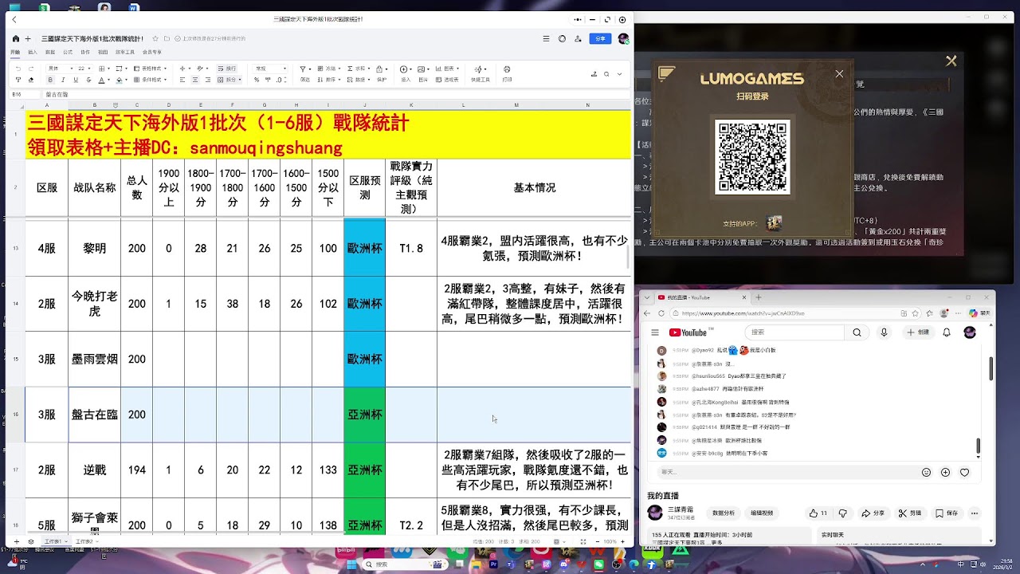Open YouTube notifications bell
This screenshot has width=1020, height=574.
point(947,332)
